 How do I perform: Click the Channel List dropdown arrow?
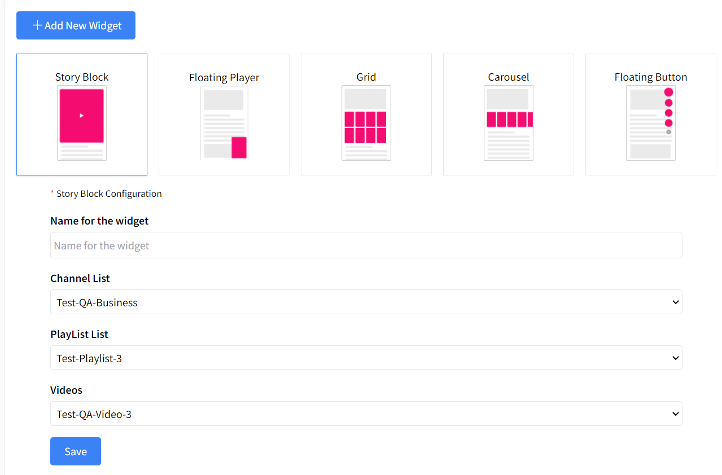point(675,302)
